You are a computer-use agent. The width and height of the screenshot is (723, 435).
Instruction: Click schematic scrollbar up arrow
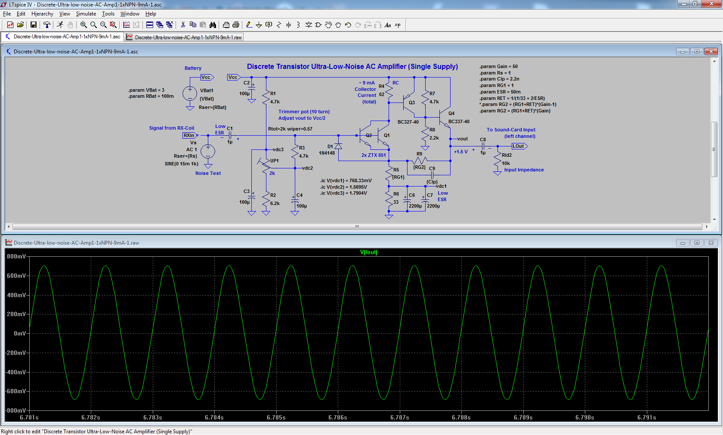[x=714, y=61]
